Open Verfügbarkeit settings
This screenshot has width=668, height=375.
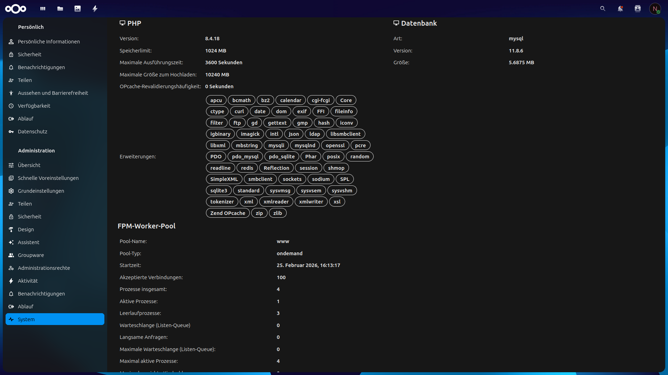pyautogui.click(x=34, y=106)
